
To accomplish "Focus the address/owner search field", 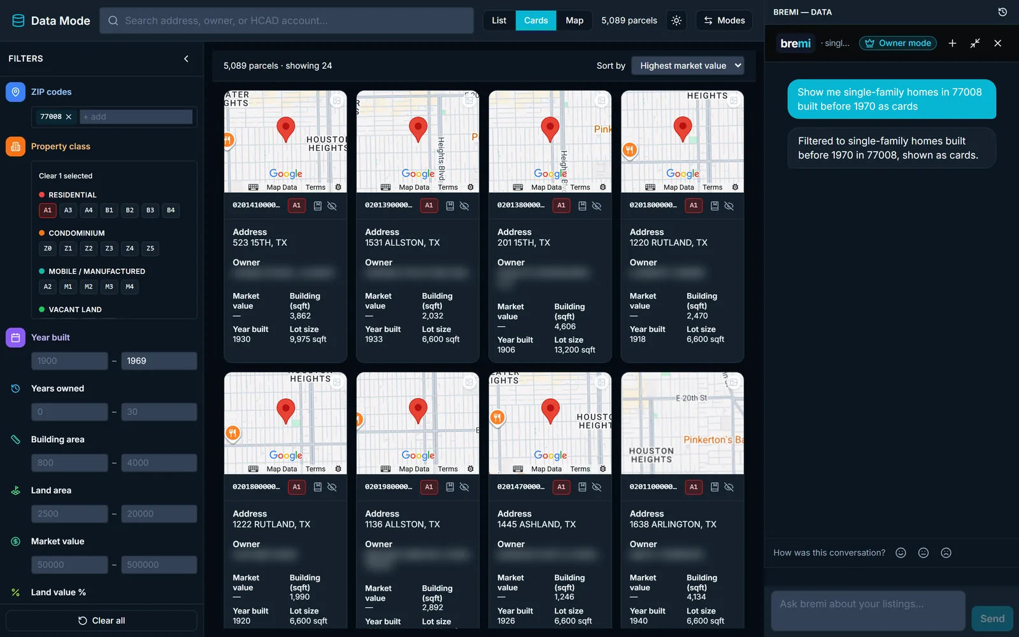I will click(x=287, y=20).
